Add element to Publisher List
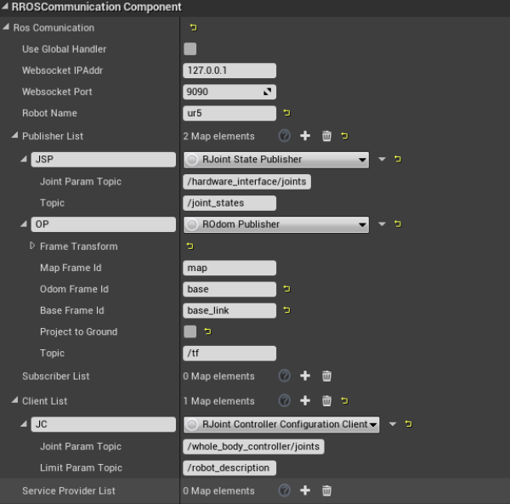Image resolution: width=510 pixels, height=504 pixels. (x=305, y=136)
